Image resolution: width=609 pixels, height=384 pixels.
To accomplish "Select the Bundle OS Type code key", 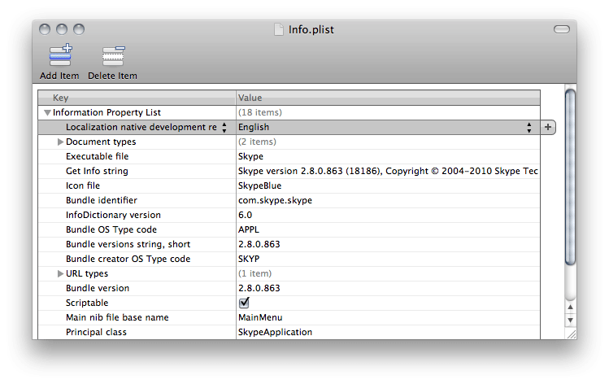I will (111, 229).
